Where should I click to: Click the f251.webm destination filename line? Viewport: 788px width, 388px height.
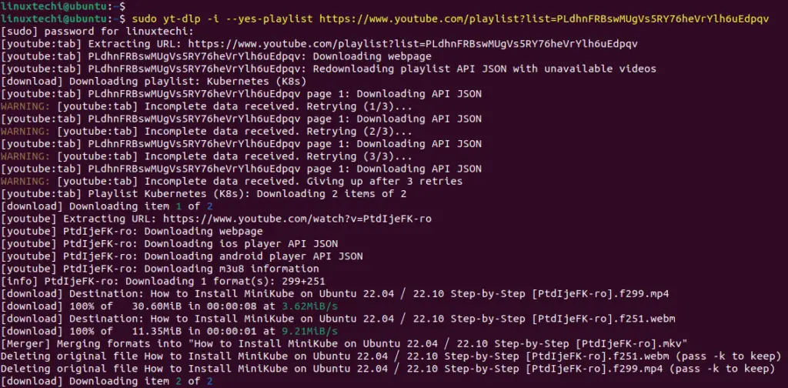pos(338,319)
